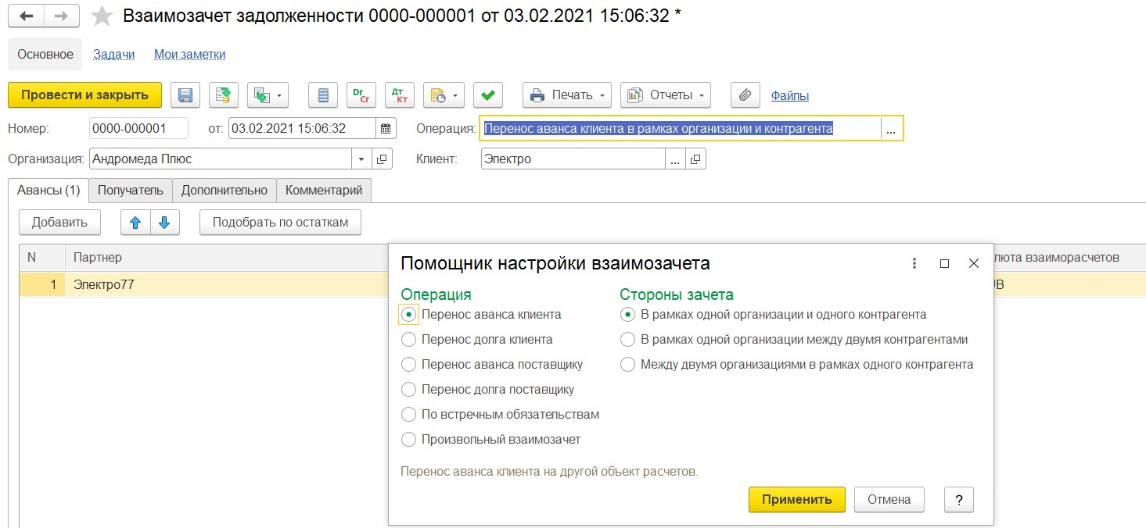Move row up with the up arrow
This screenshot has width=1146, height=528.
tap(135, 223)
